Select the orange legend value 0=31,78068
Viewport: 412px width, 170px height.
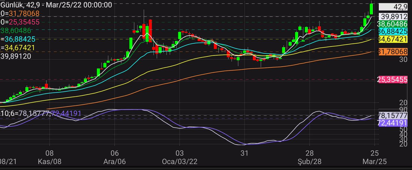pos(20,13)
